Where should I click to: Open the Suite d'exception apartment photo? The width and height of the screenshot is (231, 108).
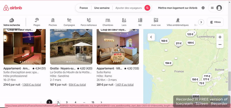click(25, 47)
